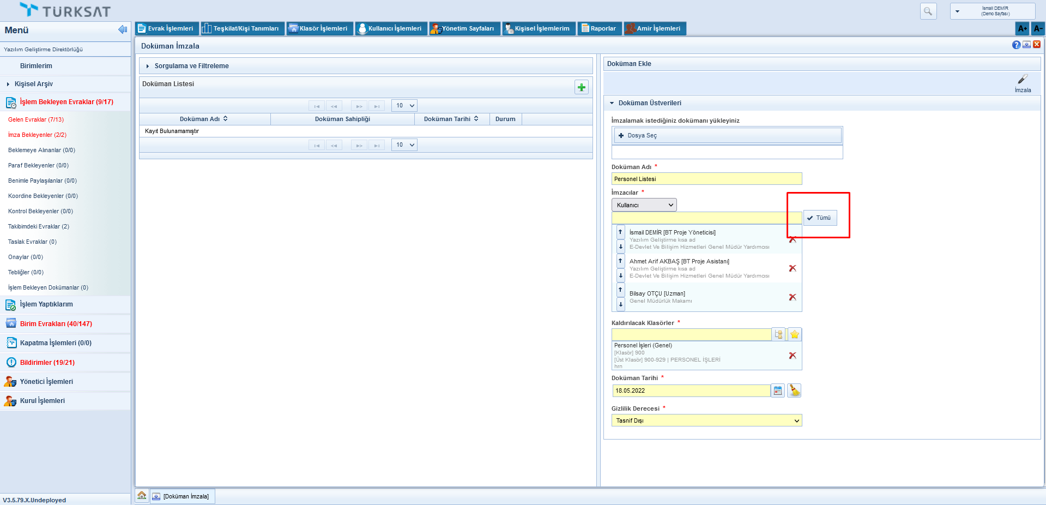Collapse the Doküman Üstverileri section

click(x=612, y=103)
